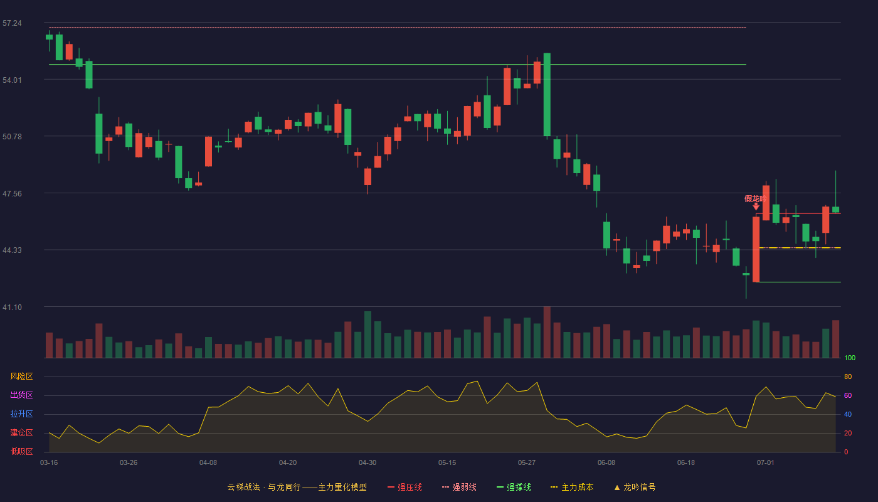Click the 出货区 zone label

(x=21, y=395)
